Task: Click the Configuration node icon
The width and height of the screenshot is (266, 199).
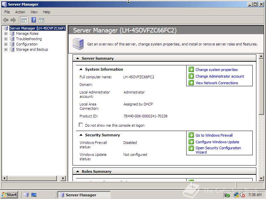Action: tap(12, 44)
